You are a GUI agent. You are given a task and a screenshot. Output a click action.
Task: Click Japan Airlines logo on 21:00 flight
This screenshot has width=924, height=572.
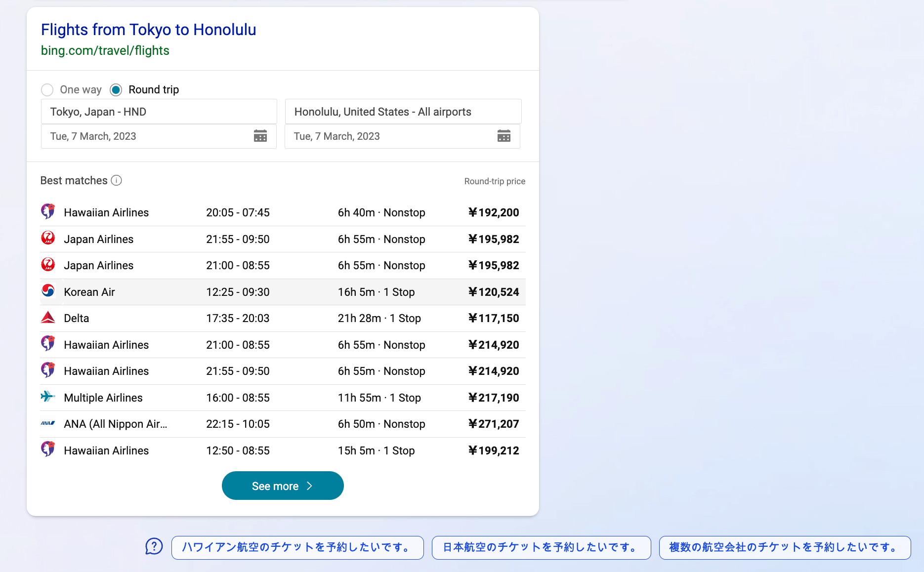tap(48, 264)
